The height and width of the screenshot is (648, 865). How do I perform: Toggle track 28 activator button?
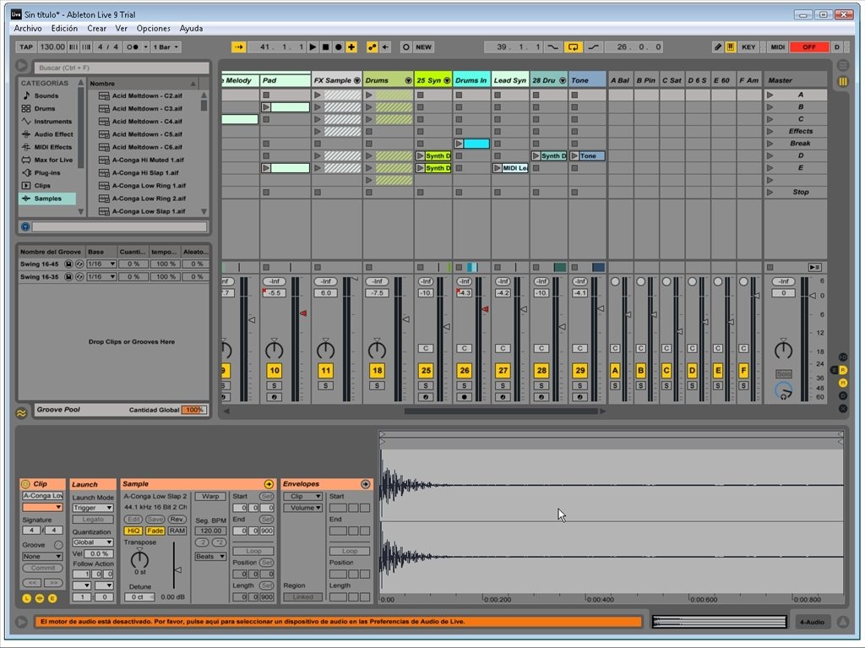pyautogui.click(x=541, y=370)
